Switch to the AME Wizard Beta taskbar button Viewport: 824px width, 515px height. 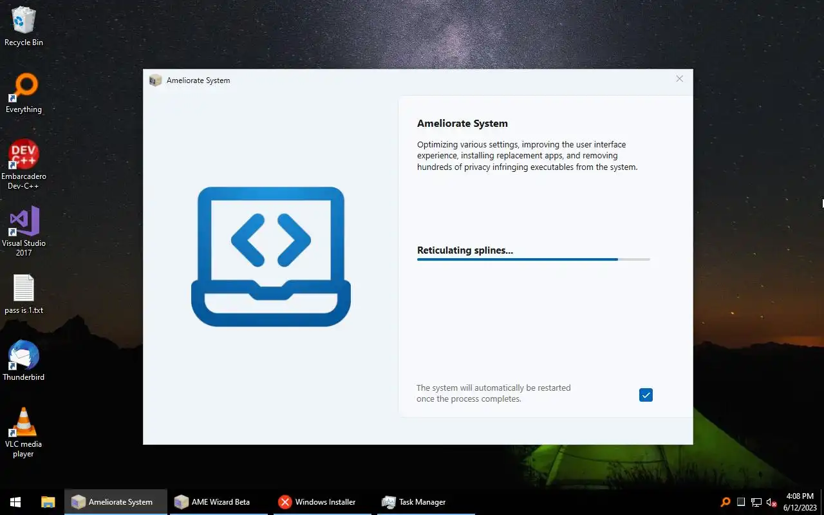pos(220,502)
